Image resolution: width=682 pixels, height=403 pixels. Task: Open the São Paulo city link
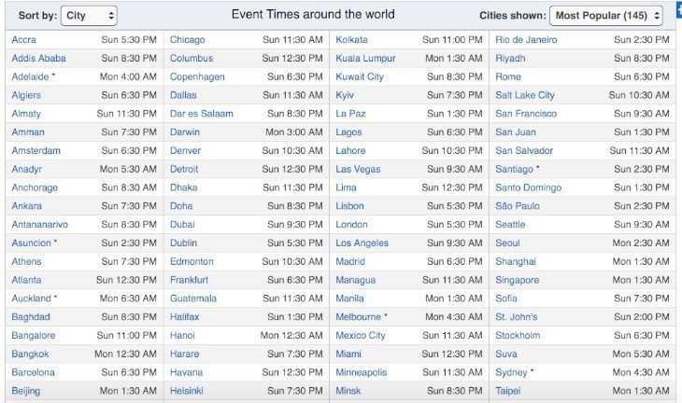(518, 206)
